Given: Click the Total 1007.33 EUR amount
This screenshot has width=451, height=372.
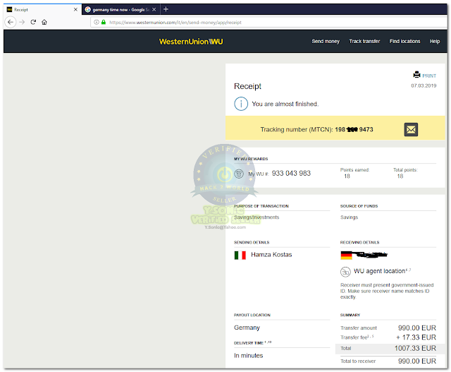Looking at the screenshot, I should pyautogui.click(x=415, y=349).
